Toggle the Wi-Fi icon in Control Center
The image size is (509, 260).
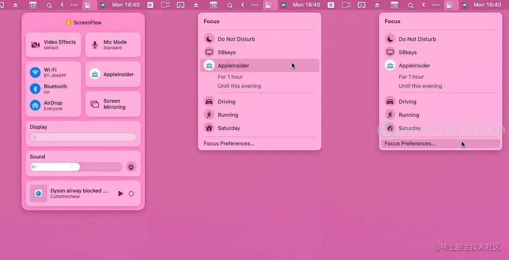(35, 72)
